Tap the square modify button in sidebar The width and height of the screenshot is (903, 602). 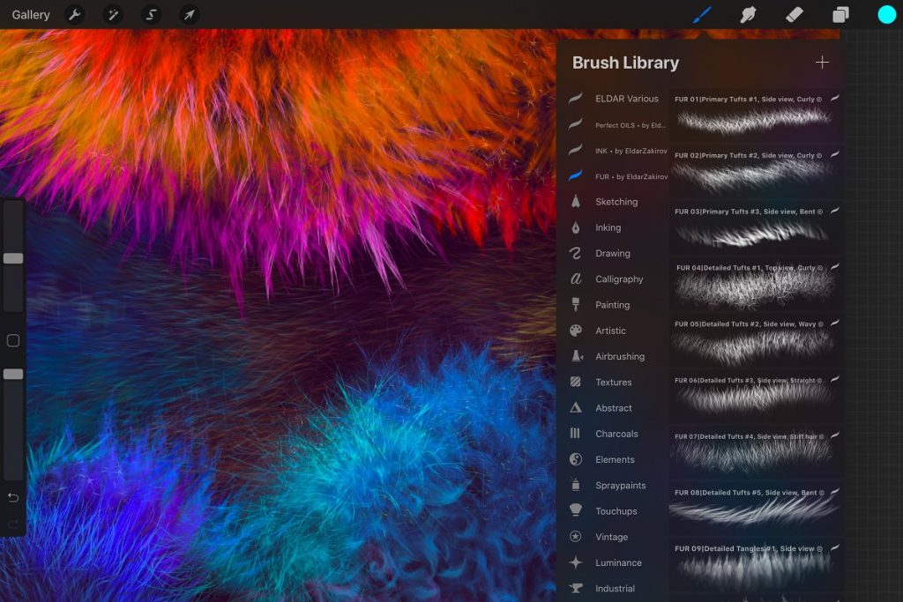click(x=13, y=341)
